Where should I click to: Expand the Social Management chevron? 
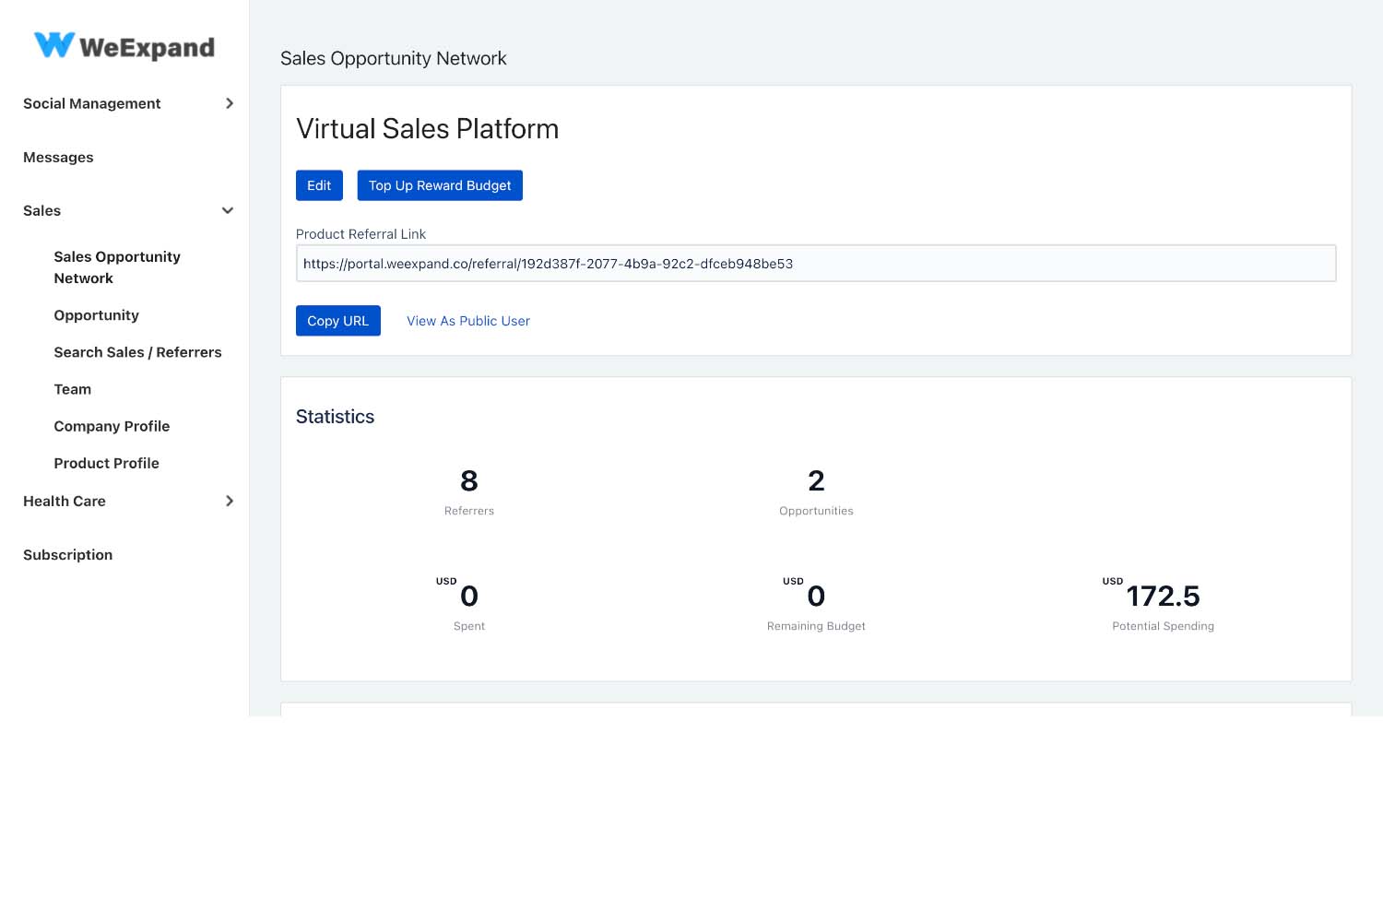230,103
